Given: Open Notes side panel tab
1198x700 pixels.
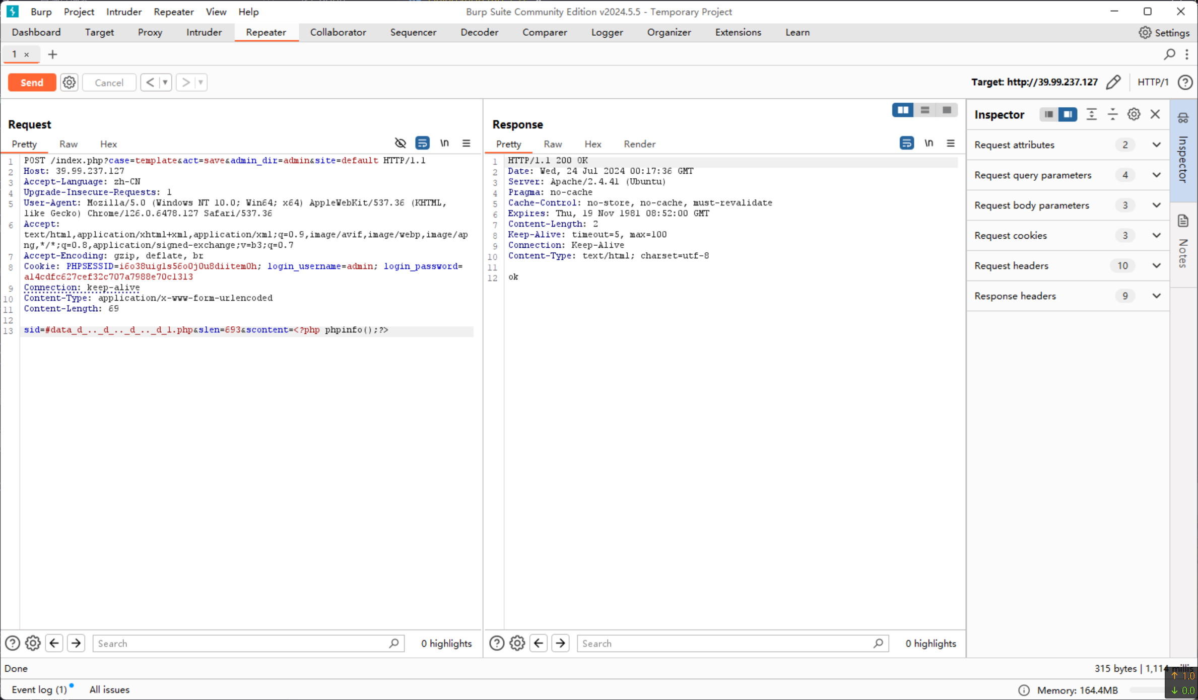Looking at the screenshot, I should (1183, 244).
